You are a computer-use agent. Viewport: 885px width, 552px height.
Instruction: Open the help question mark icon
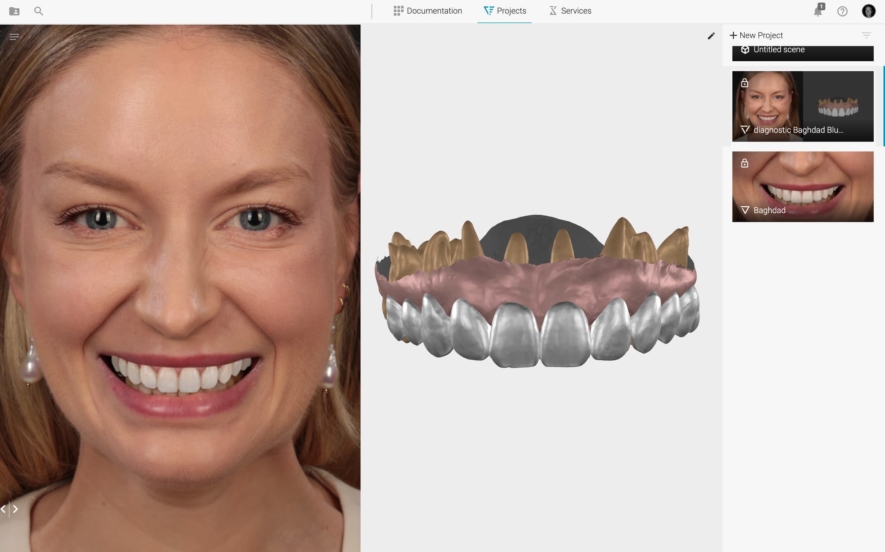[842, 11]
